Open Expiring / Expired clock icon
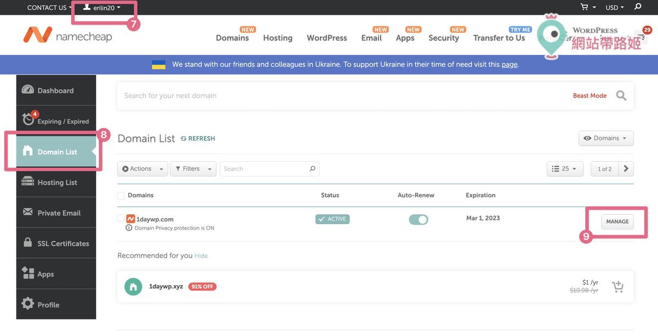Viewport: 658px width, 336px height. point(29,119)
